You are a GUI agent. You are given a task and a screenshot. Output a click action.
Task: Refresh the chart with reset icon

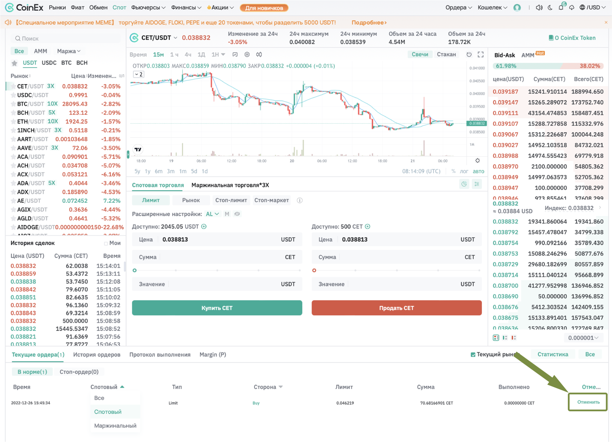click(469, 54)
